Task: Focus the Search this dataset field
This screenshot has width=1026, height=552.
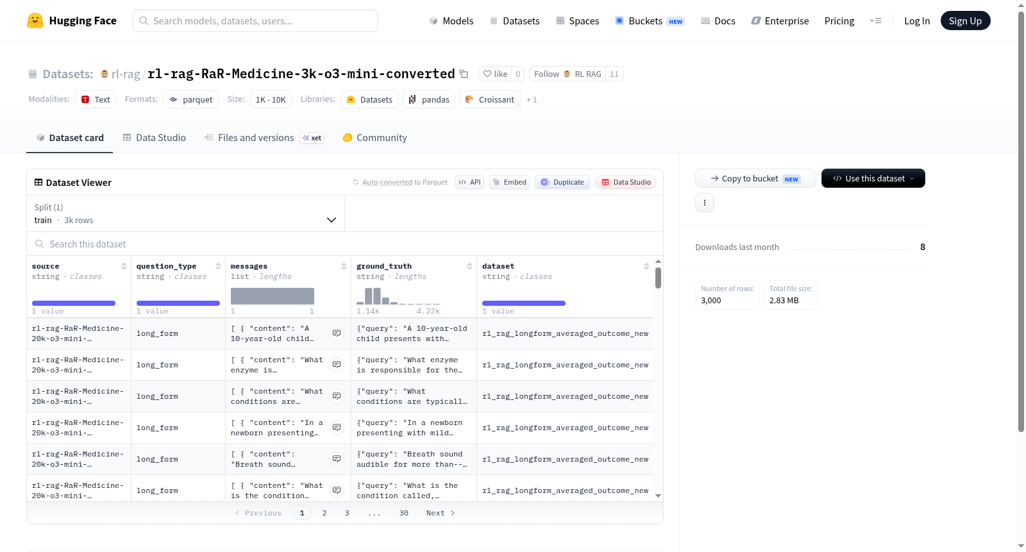Action: [x=345, y=244]
